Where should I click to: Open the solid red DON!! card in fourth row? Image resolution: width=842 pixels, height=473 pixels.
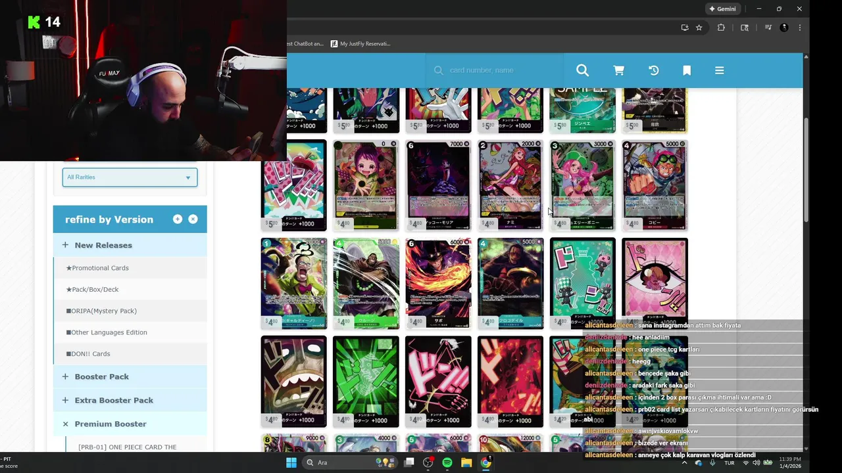tap(510, 382)
